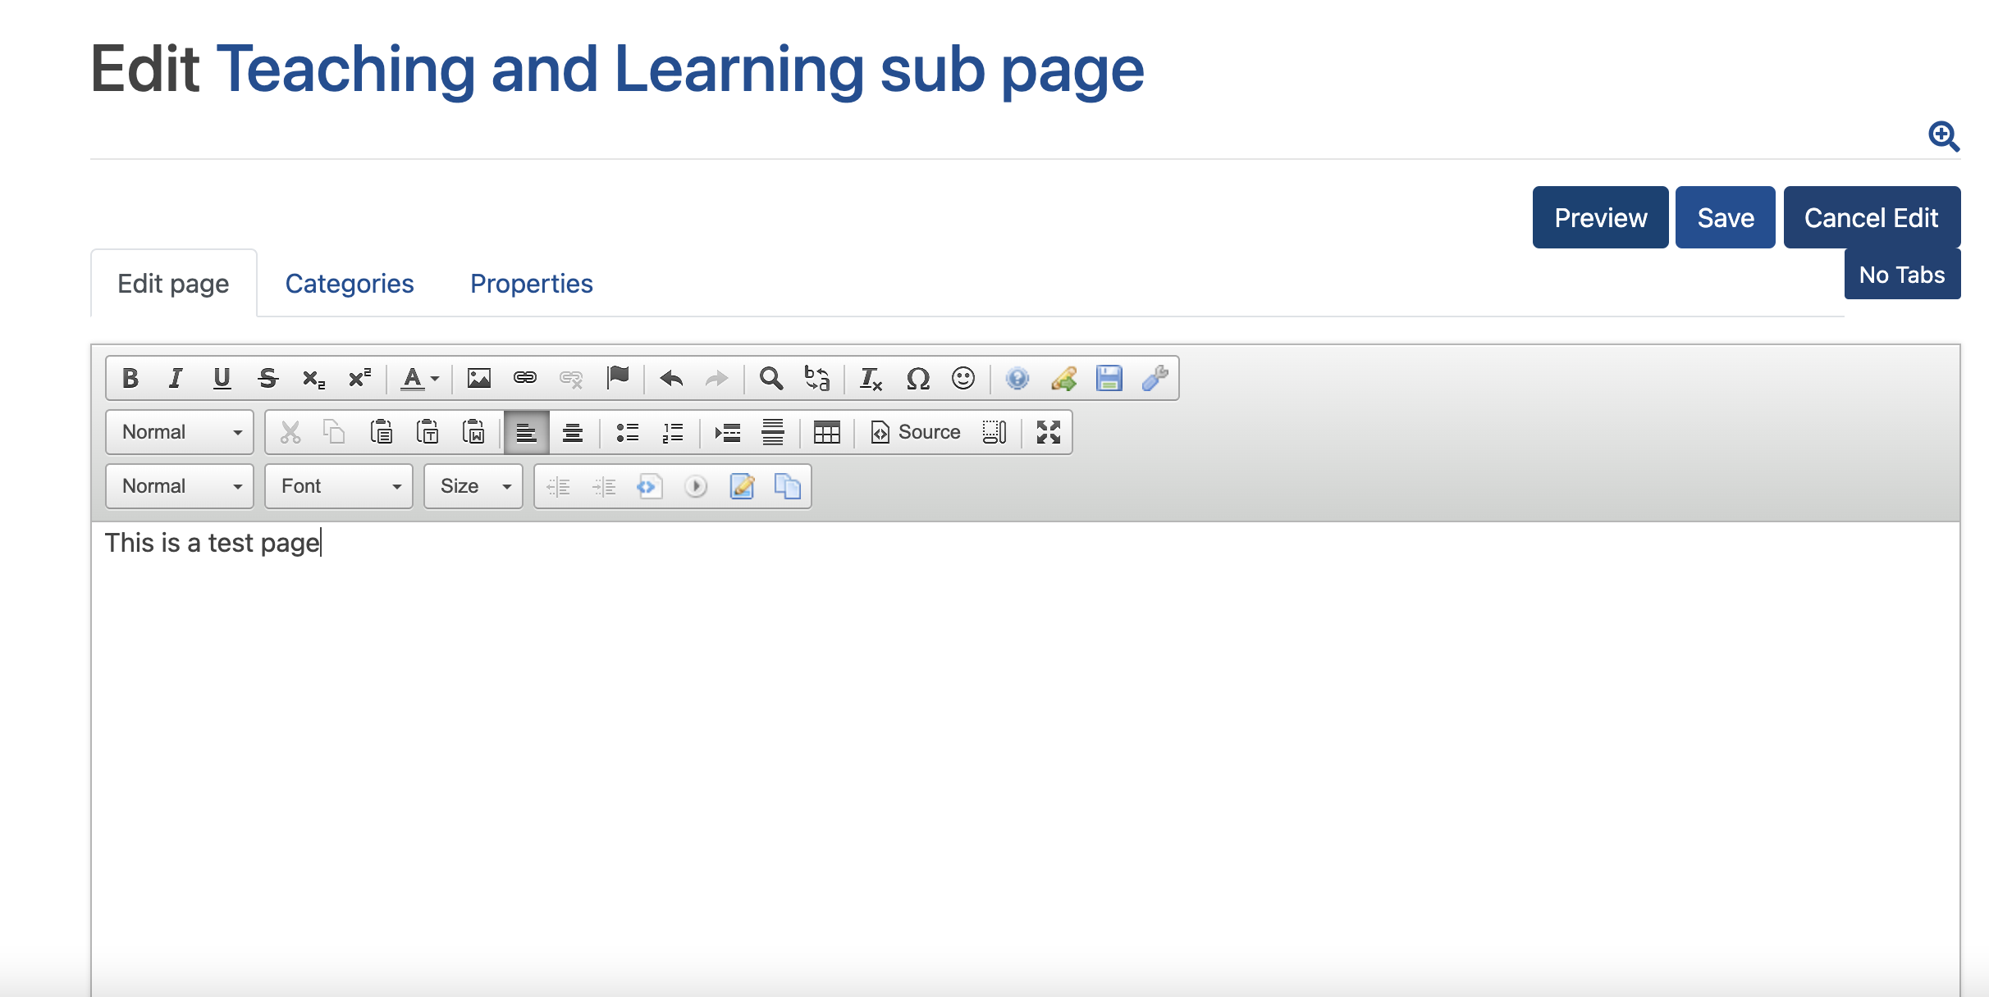This screenshot has width=1989, height=997.
Task: Click the Remove Format icon
Action: (871, 378)
